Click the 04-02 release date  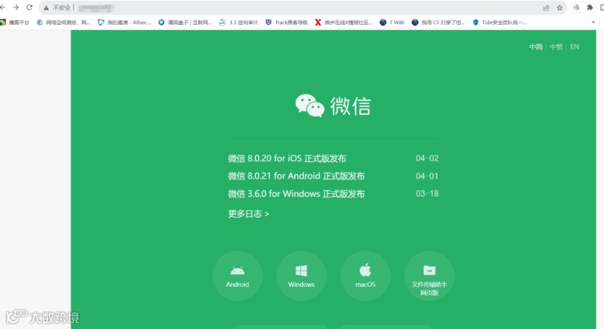coord(427,158)
